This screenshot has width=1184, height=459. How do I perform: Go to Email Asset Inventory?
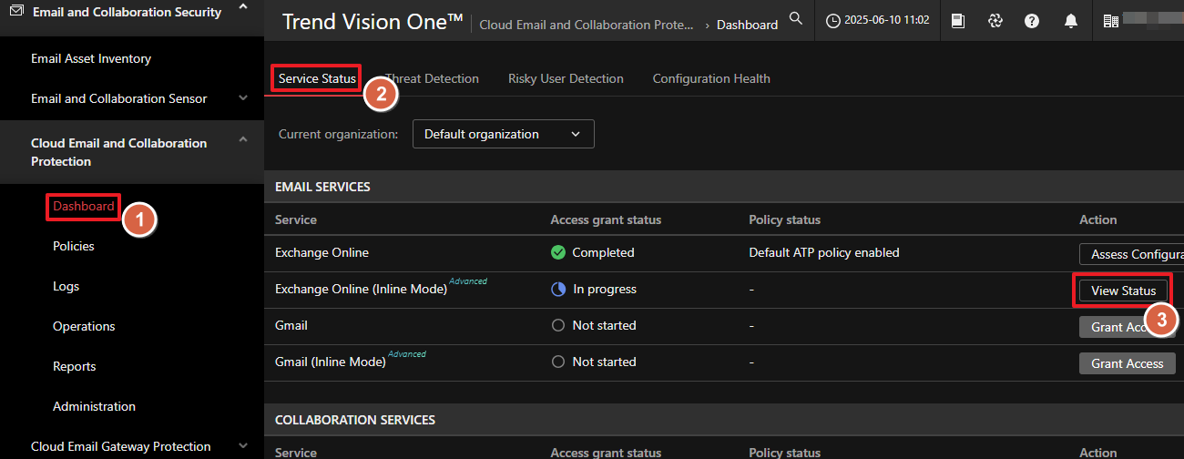tap(91, 58)
